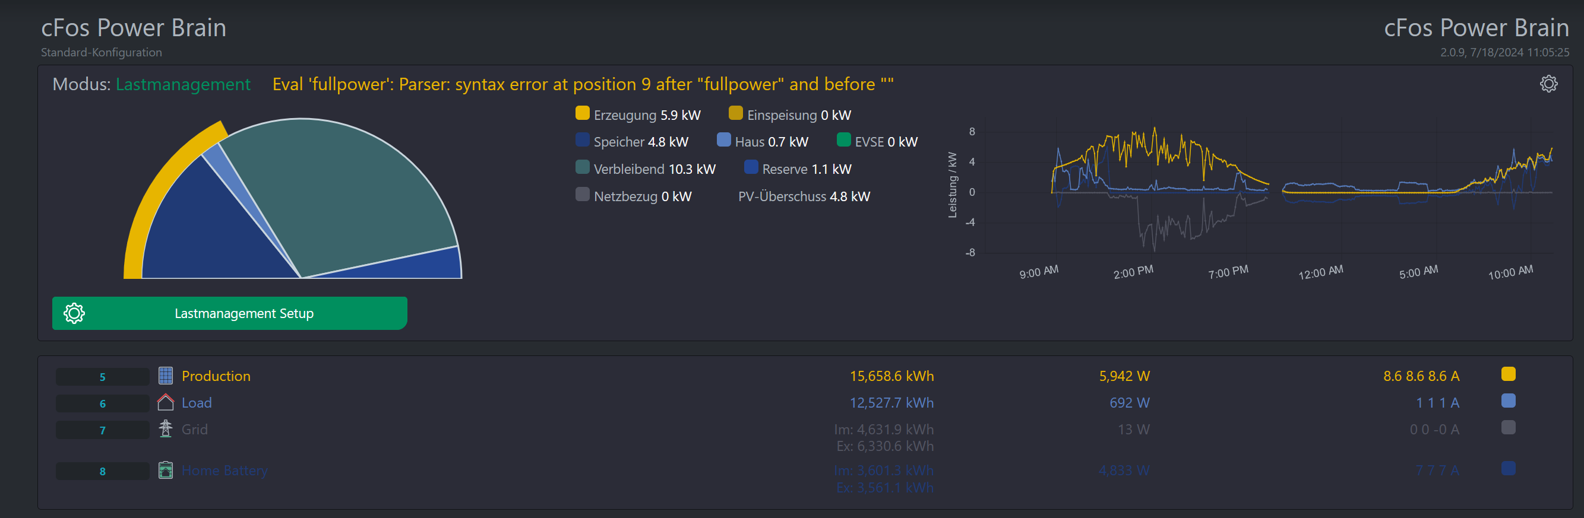Open the Load device link
1584x518 pixels.
[197, 403]
